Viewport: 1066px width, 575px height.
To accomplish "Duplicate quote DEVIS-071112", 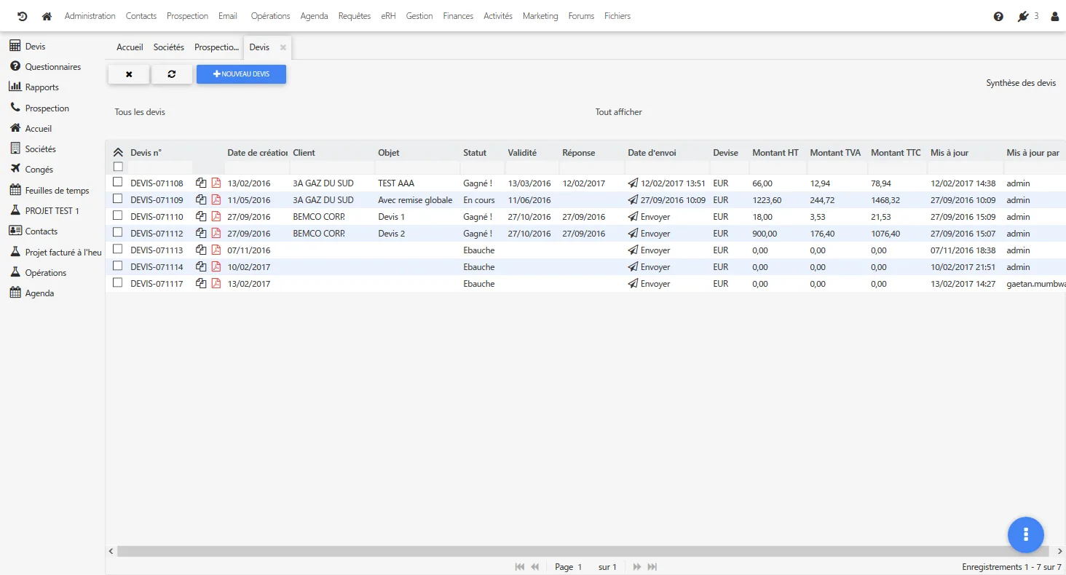I will click(x=201, y=234).
